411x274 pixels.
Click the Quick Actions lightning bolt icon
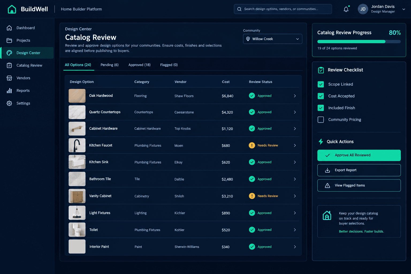pos(321,142)
